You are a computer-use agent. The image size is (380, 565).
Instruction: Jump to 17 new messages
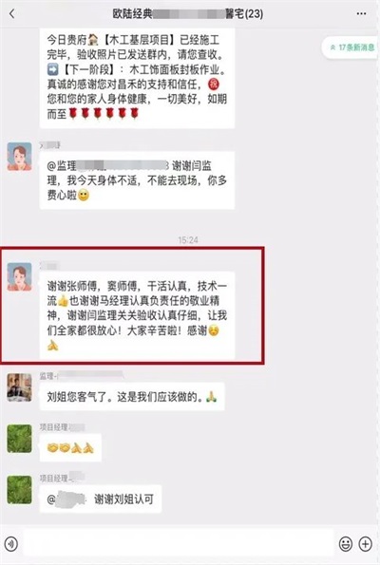(x=351, y=47)
